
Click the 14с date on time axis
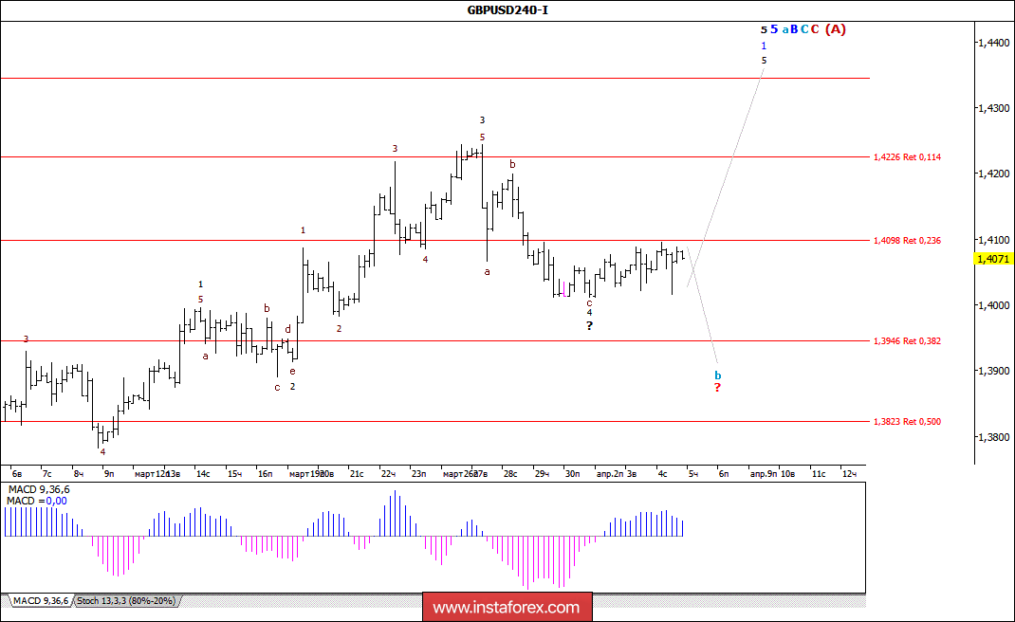[203, 474]
